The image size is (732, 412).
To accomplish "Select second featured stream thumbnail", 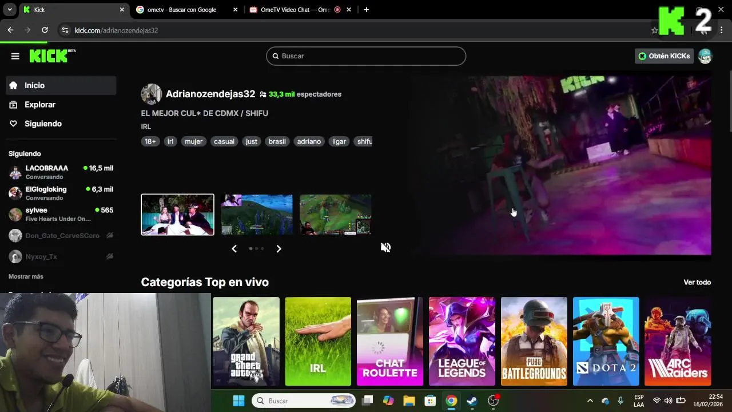I will (x=257, y=215).
